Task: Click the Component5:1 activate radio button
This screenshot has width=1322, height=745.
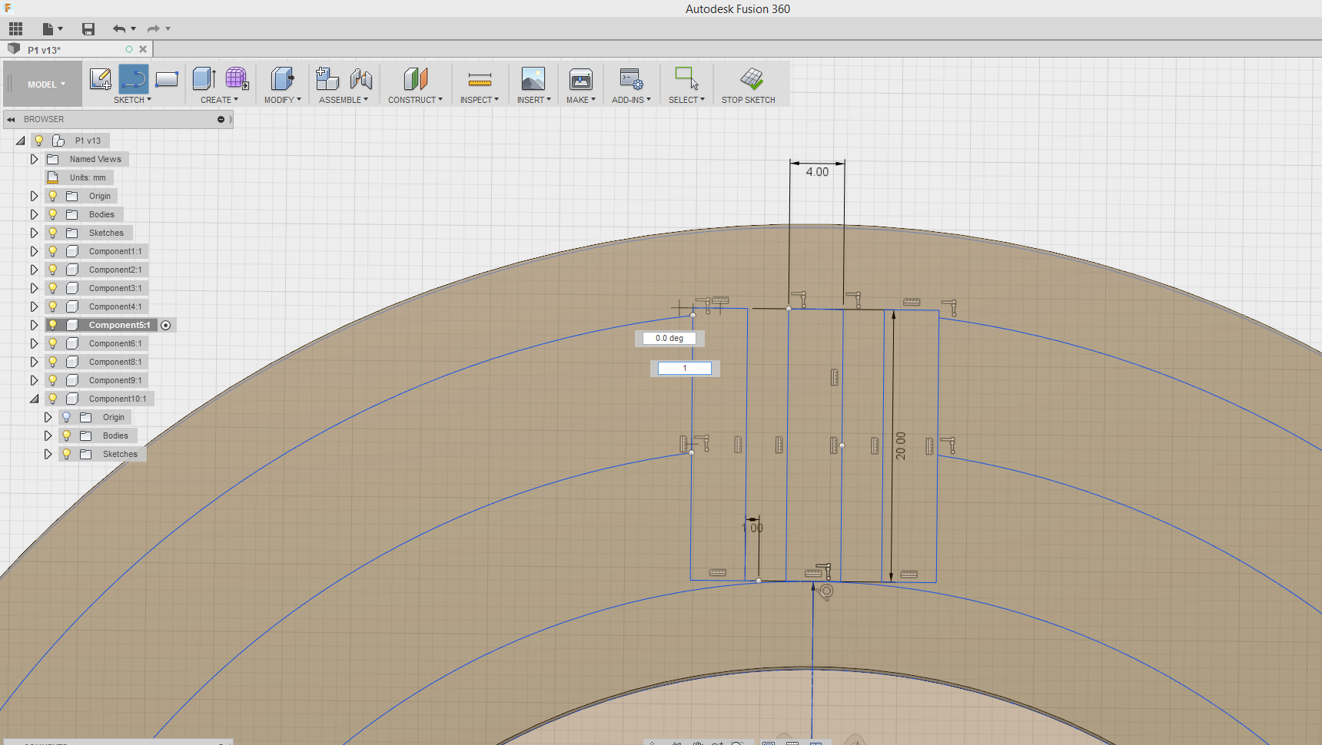Action: click(x=166, y=326)
